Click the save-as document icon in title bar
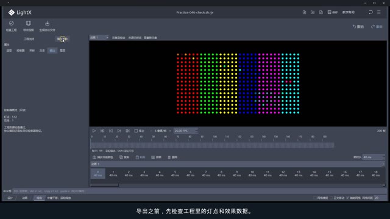390x219 pixels. (321, 12)
